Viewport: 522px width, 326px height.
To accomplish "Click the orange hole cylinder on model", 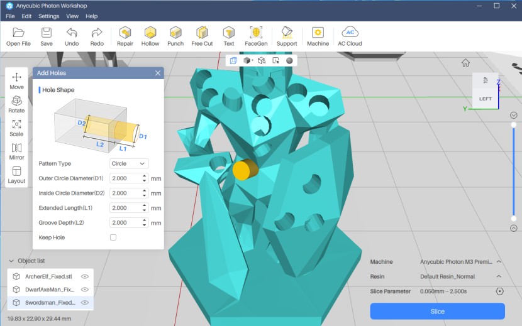I will click(x=245, y=170).
